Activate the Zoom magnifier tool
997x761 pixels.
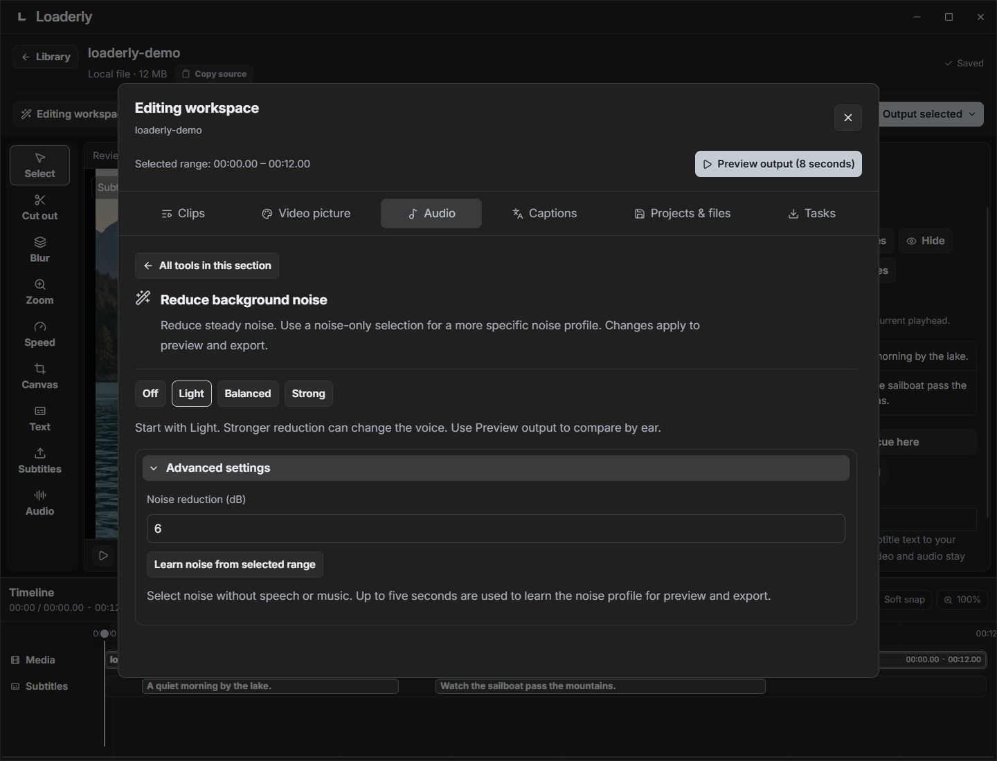39,292
